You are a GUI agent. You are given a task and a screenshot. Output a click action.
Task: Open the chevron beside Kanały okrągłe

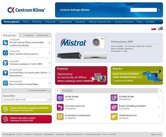pos(106,98)
